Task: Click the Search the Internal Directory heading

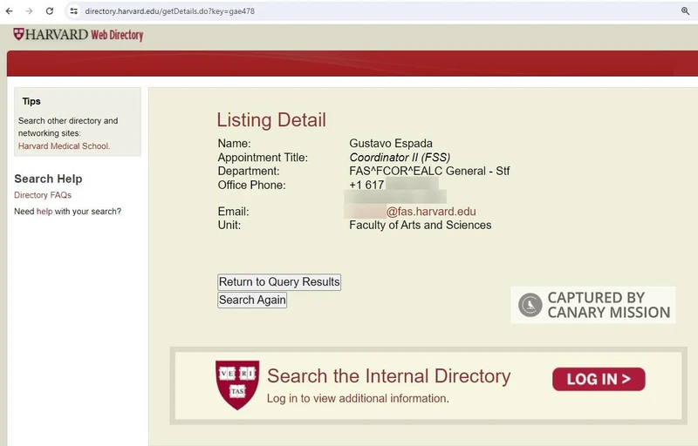Action: tap(388, 375)
